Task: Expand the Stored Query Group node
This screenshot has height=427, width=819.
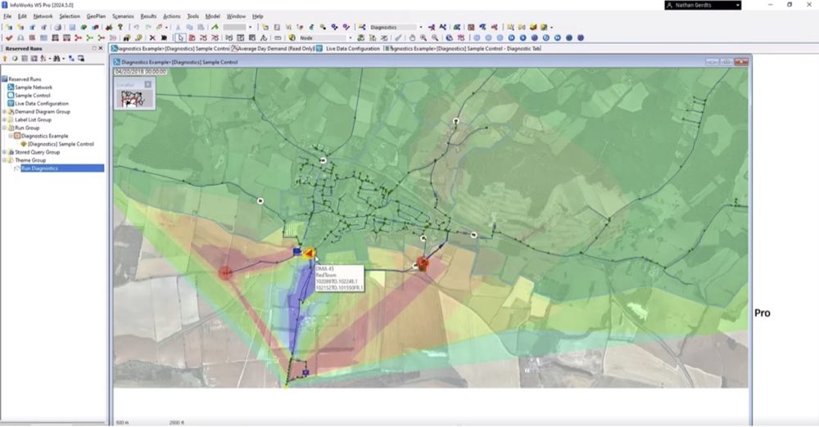Action: pyautogui.click(x=4, y=152)
